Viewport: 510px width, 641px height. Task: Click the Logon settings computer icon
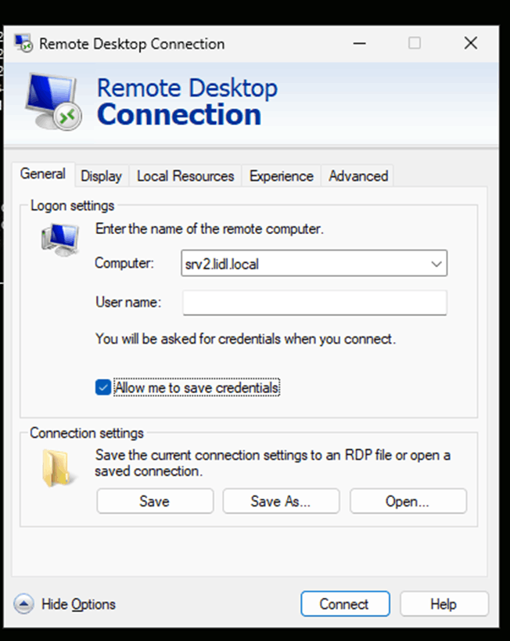click(x=59, y=239)
